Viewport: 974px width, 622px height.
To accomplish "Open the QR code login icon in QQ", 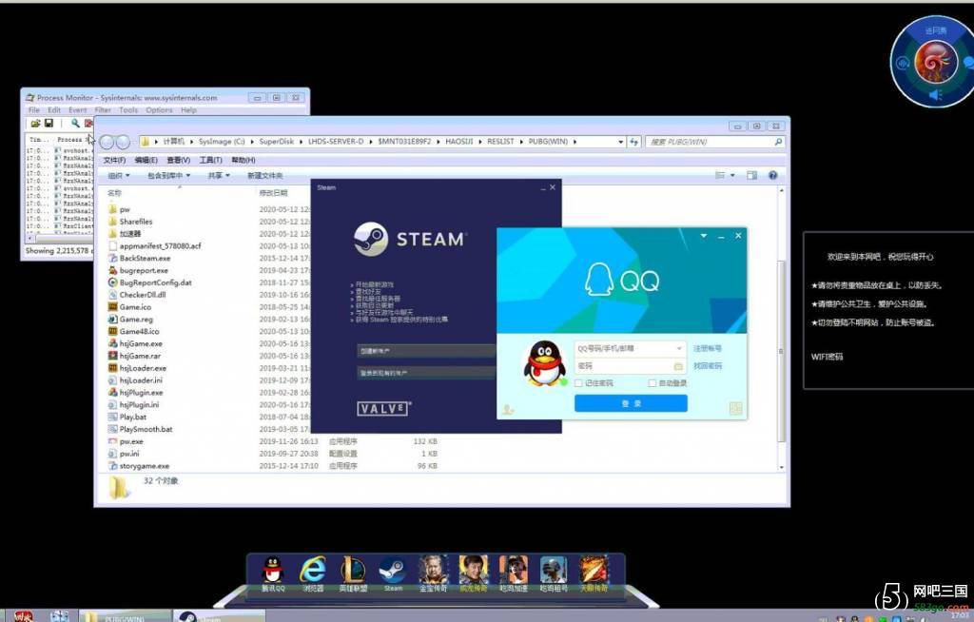I will tap(735, 408).
